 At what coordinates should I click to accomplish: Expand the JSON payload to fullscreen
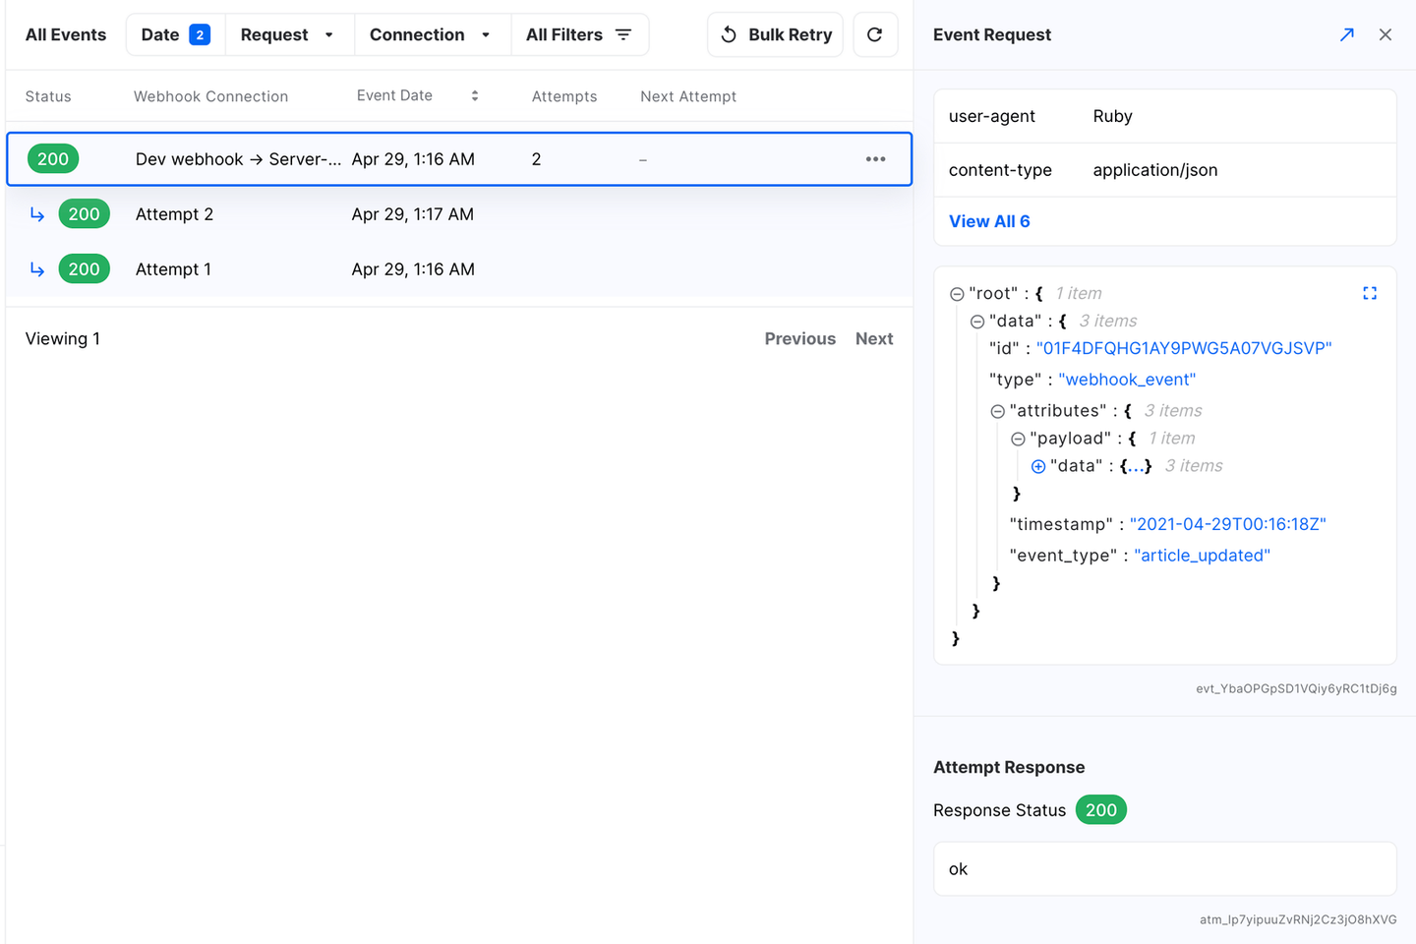coord(1370,292)
